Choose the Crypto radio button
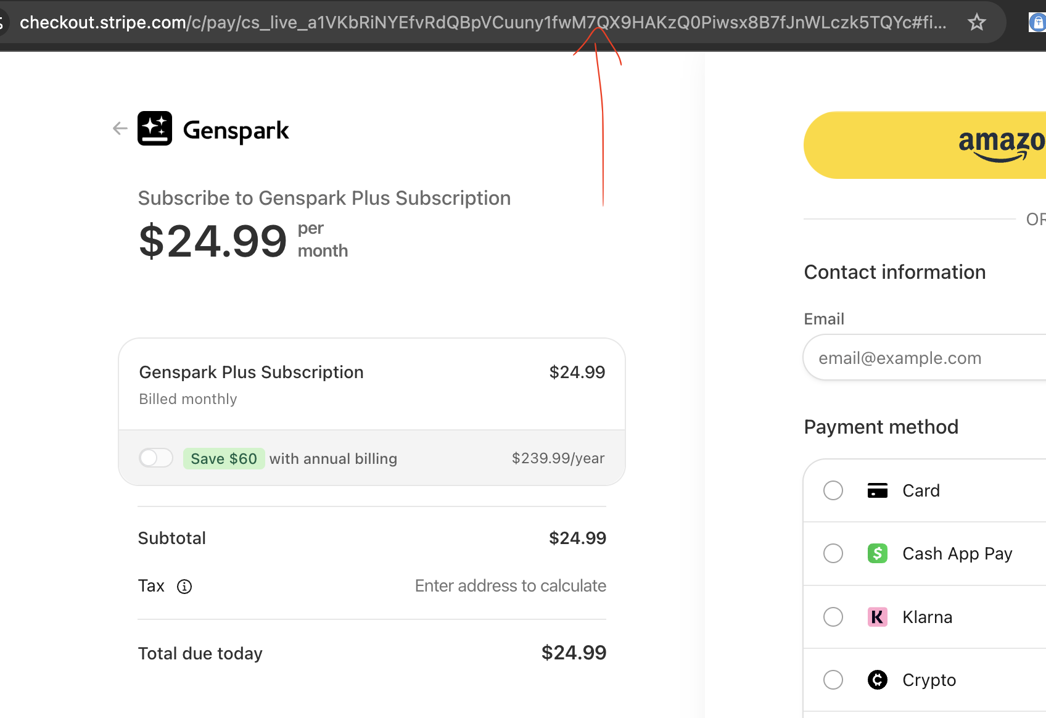The height and width of the screenshot is (718, 1046). pyautogui.click(x=833, y=680)
